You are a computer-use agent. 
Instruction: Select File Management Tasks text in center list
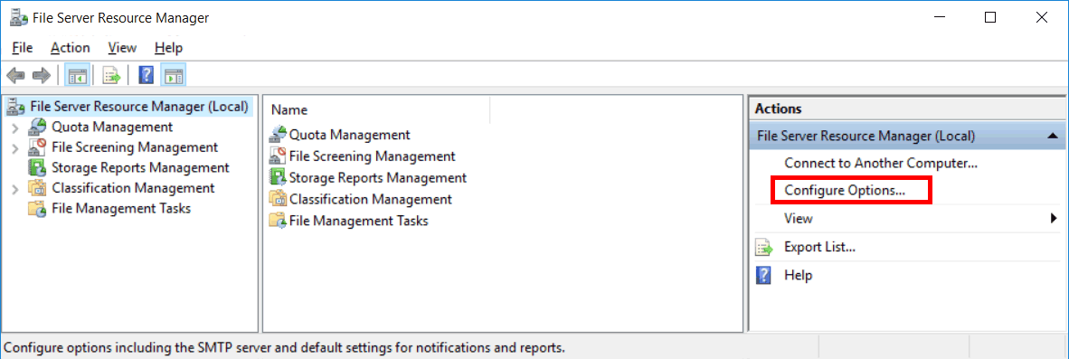click(x=359, y=221)
